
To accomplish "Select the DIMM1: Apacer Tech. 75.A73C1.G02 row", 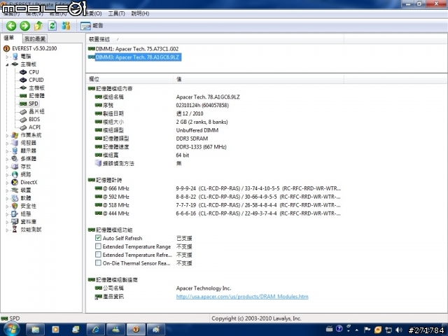I will 134,49.
